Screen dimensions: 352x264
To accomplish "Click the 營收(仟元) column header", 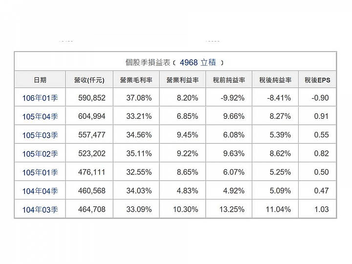I will pos(89,80).
